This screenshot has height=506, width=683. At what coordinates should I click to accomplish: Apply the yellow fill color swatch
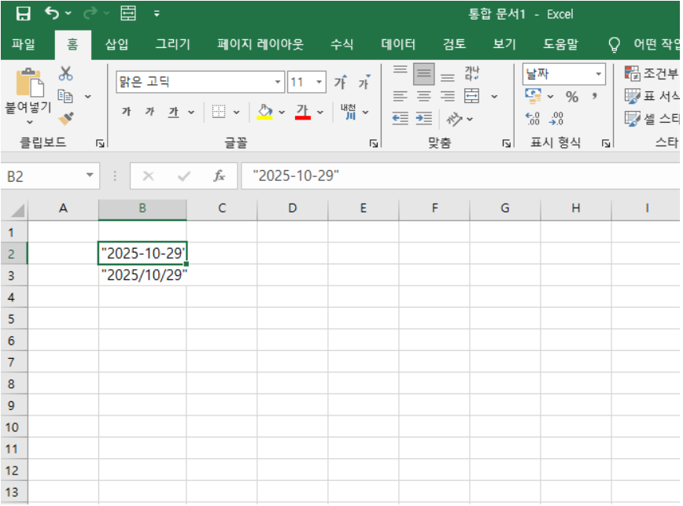click(265, 113)
